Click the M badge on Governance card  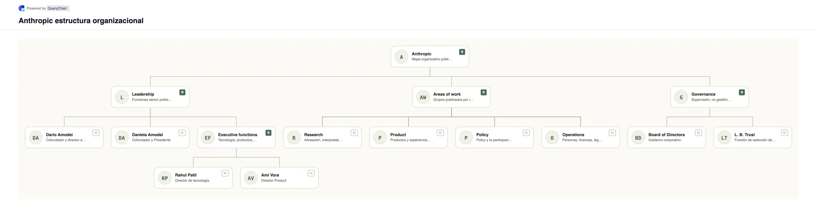742,92
